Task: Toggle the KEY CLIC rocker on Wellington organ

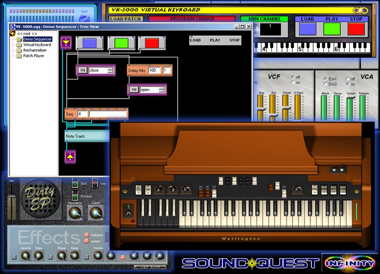Action: [138, 190]
